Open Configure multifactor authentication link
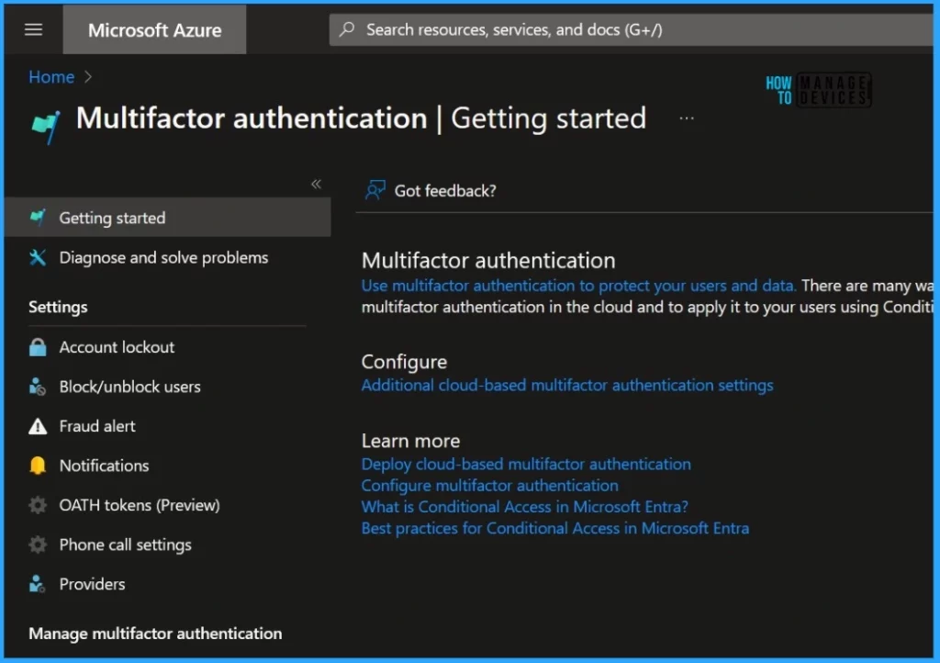This screenshot has height=663, width=940. [x=489, y=485]
